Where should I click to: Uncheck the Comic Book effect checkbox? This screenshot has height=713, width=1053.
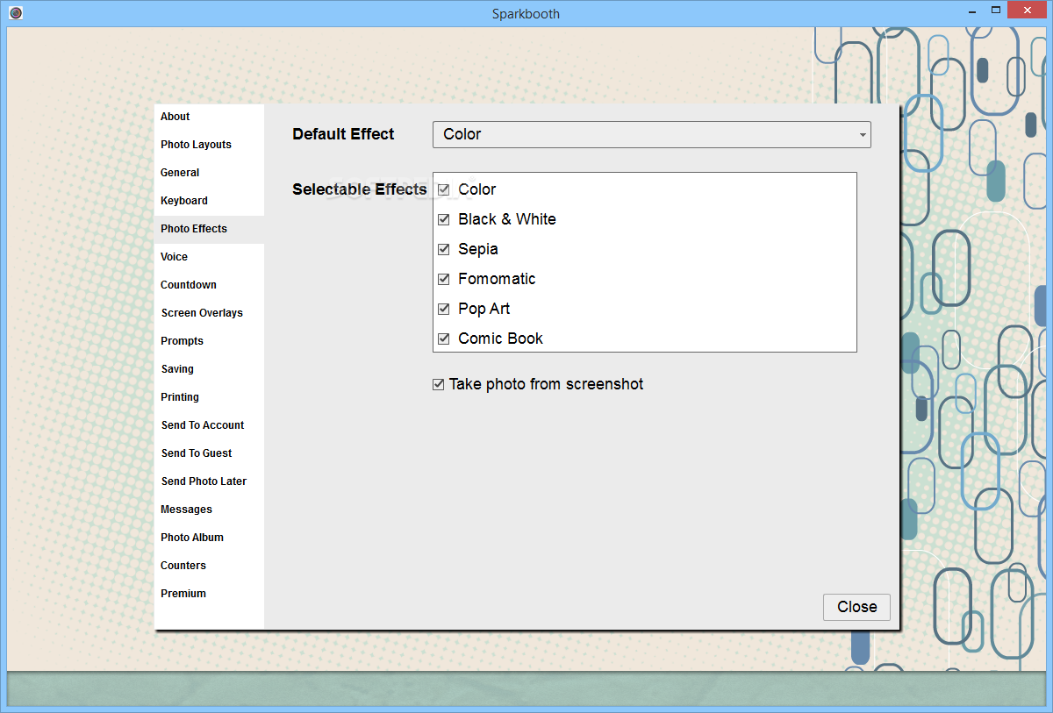click(x=444, y=339)
